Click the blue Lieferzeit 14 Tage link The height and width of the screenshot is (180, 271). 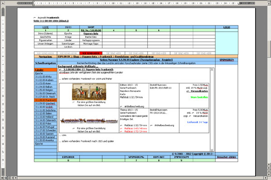click(197, 122)
